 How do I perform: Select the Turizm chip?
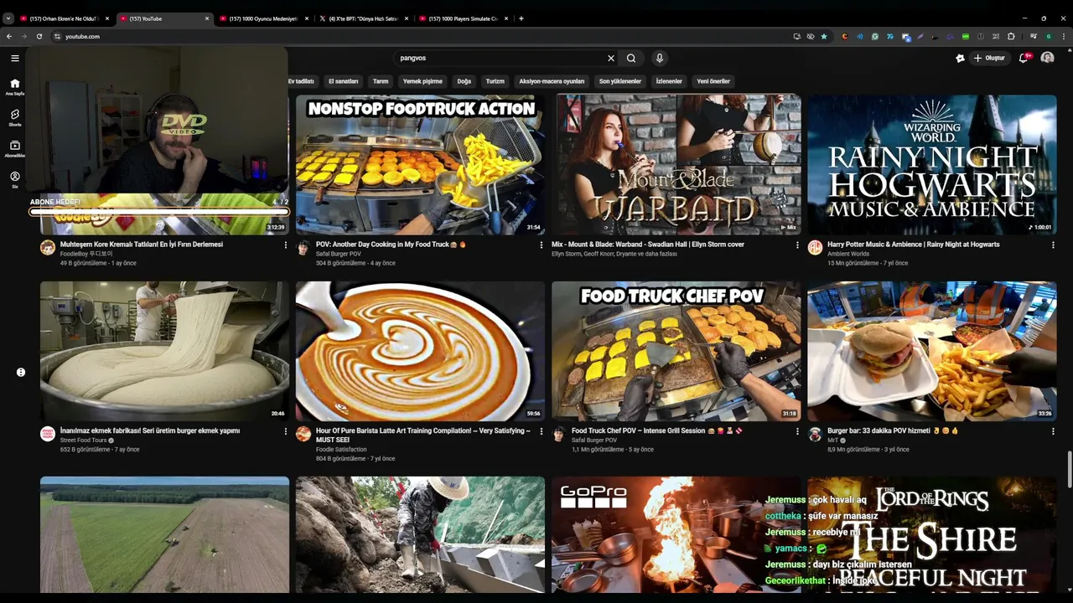click(495, 81)
